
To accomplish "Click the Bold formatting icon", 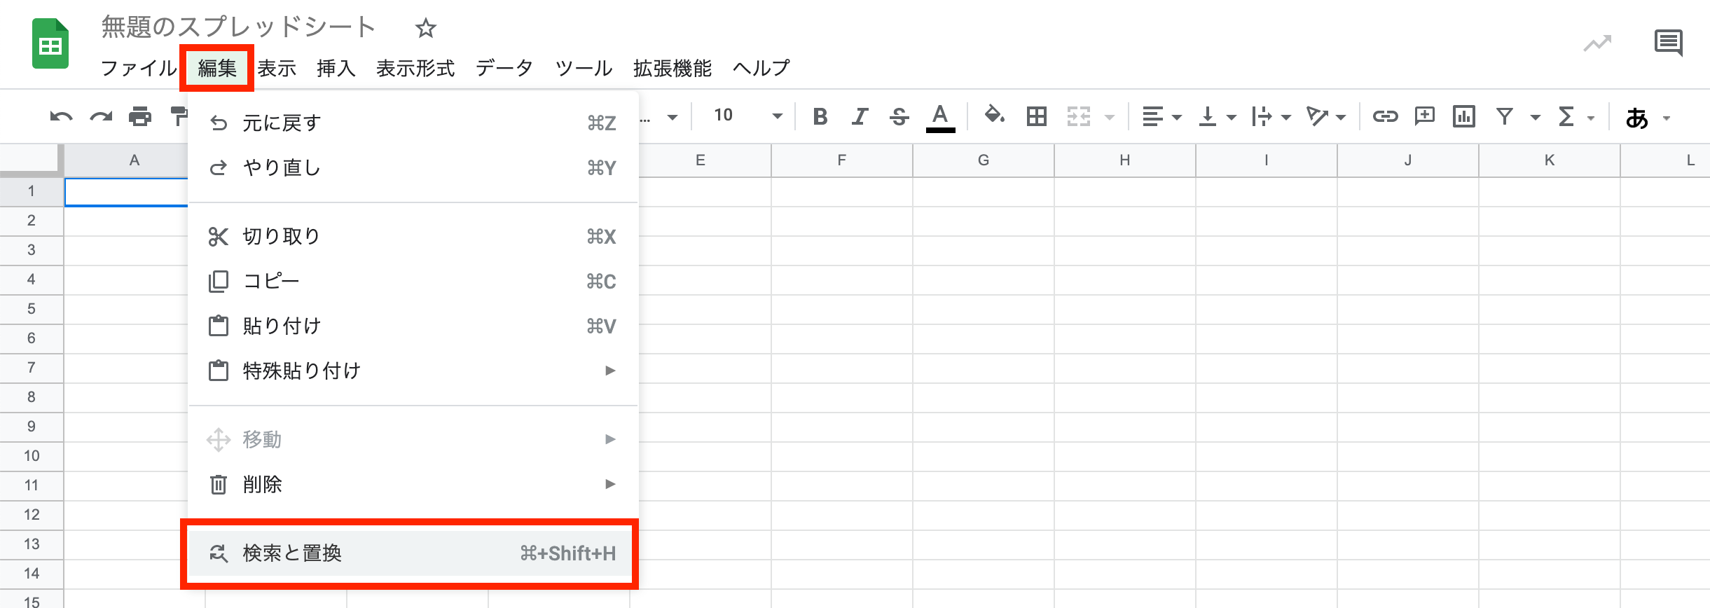I will pos(820,116).
